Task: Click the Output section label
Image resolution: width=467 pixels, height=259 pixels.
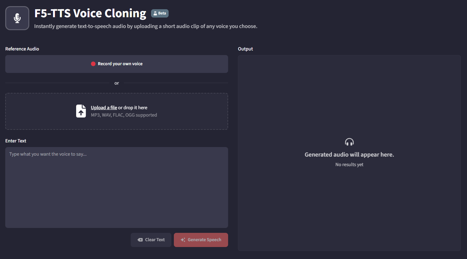Action: pyautogui.click(x=245, y=49)
